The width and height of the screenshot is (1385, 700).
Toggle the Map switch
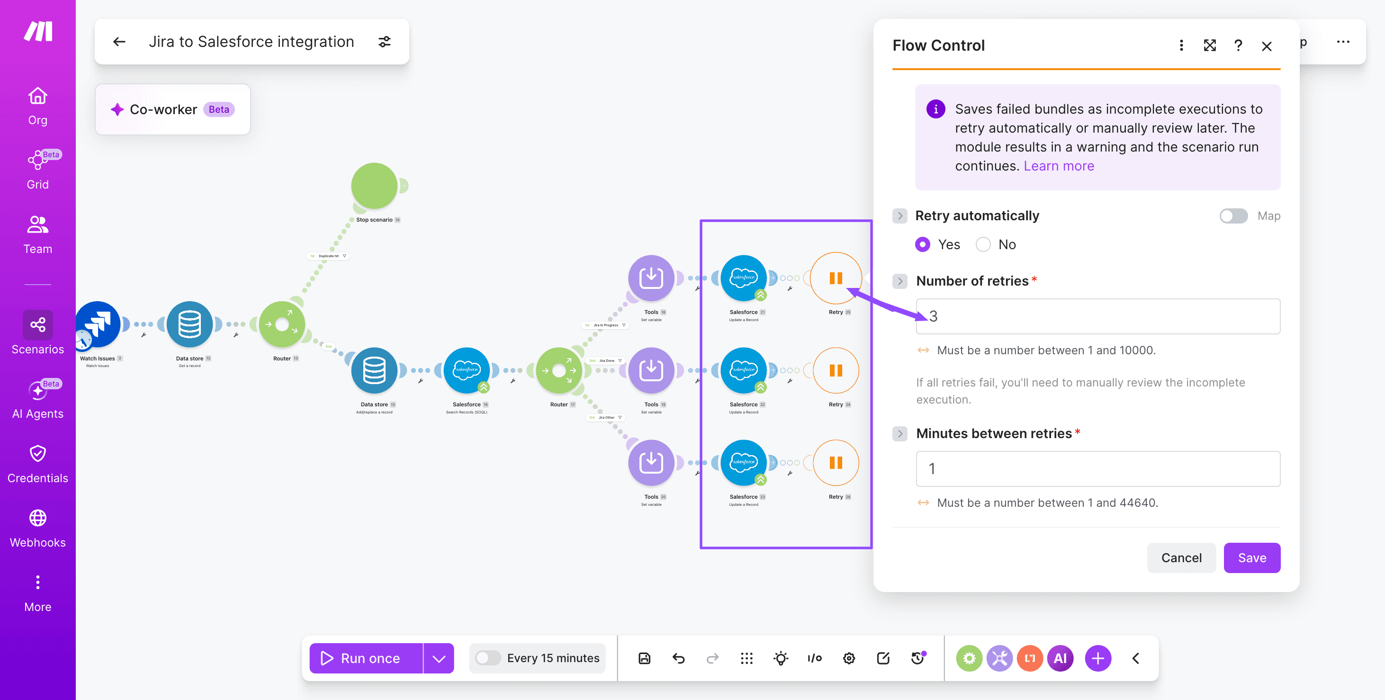[x=1233, y=215]
